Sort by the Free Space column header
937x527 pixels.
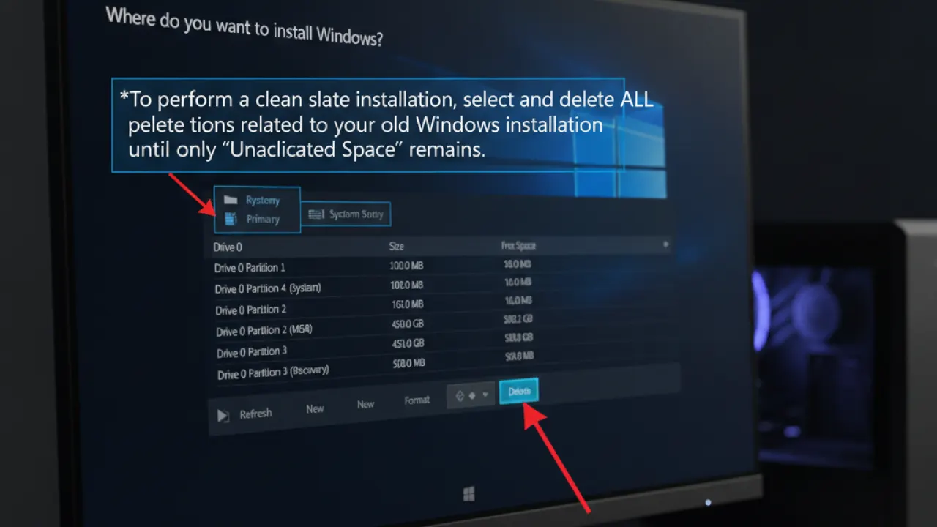tap(518, 246)
